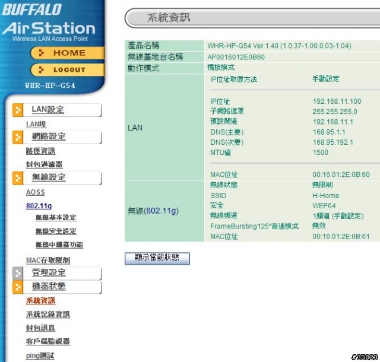Open the 系統記錄資訊 link
380x362 pixels.
click(48, 315)
